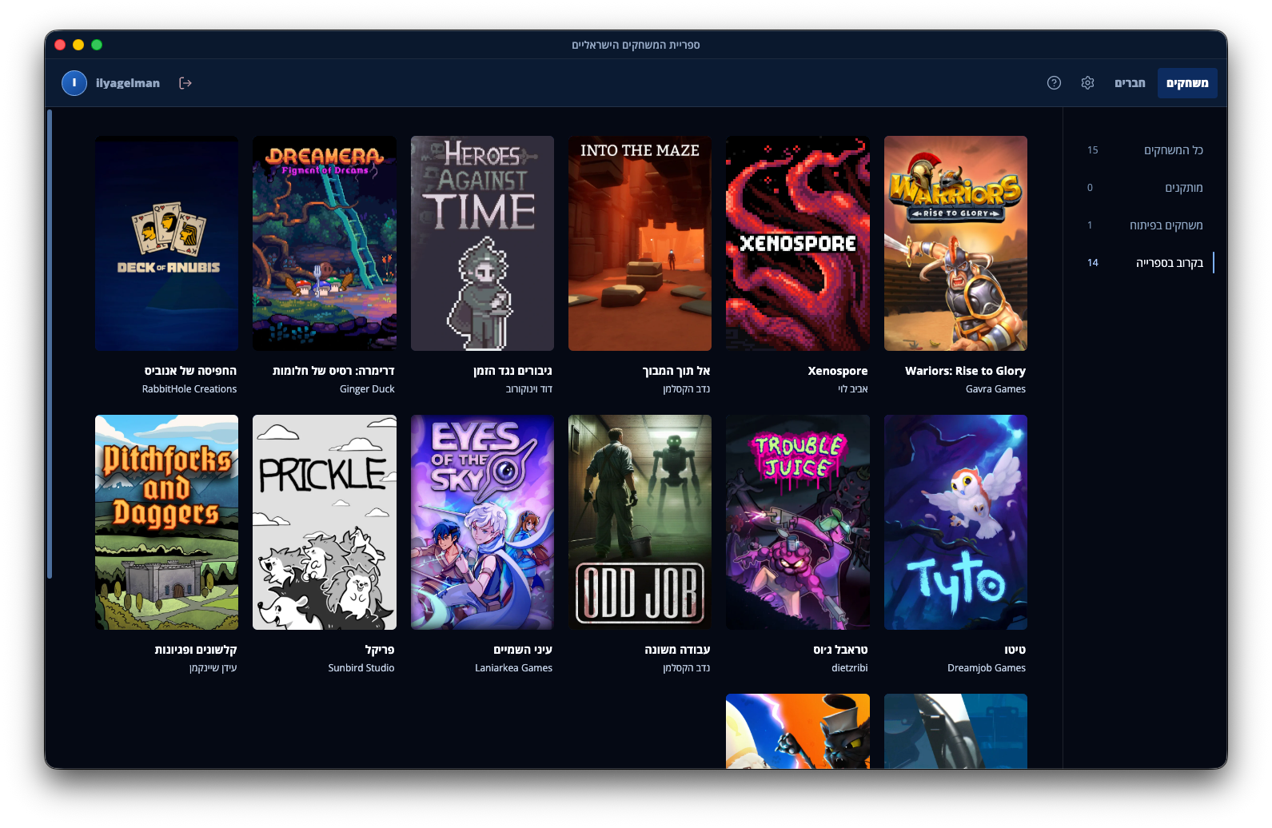Viewport: 1272px width, 828px height.
Task: Click the title טיטו
Action: (1015, 650)
